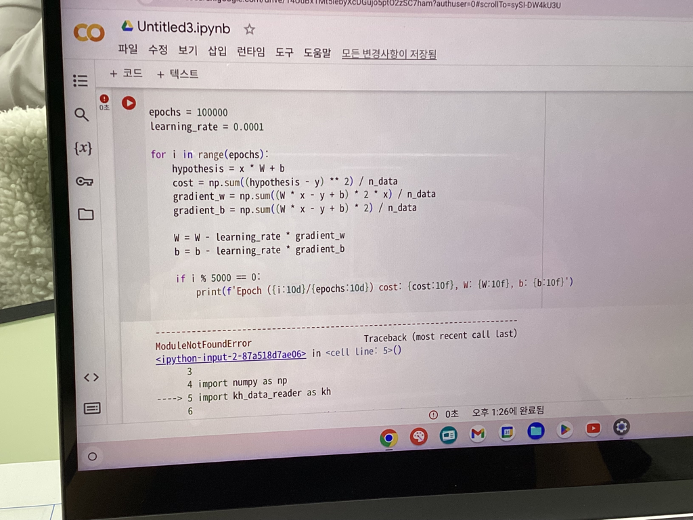Open the terminal panel icon

tap(92, 408)
